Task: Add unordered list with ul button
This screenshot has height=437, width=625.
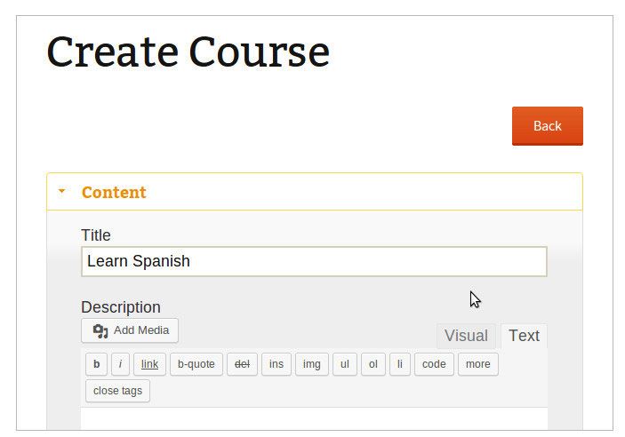Action: point(344,364)
